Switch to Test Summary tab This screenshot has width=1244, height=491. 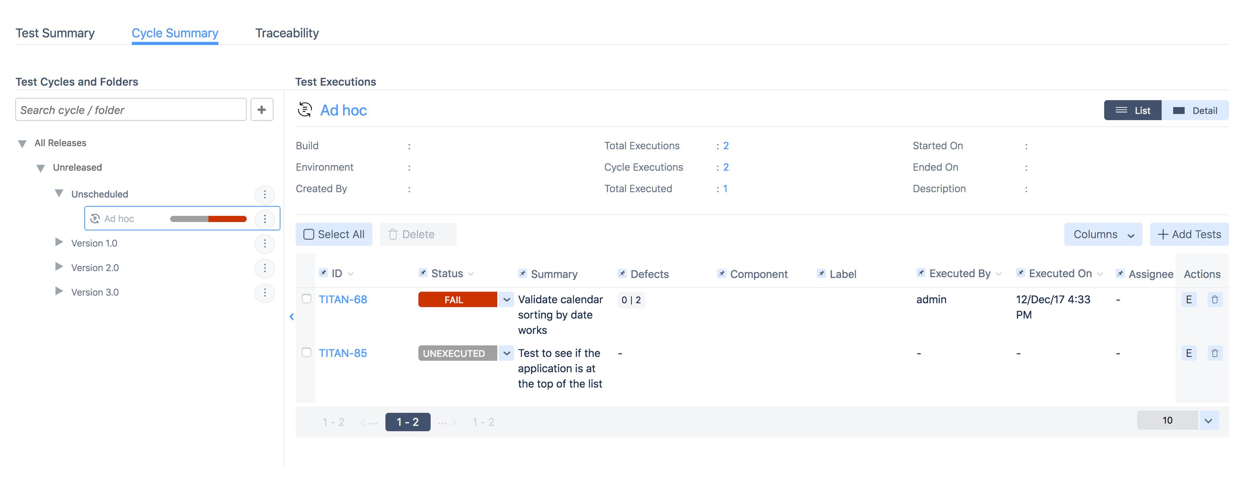pos(55,33)
